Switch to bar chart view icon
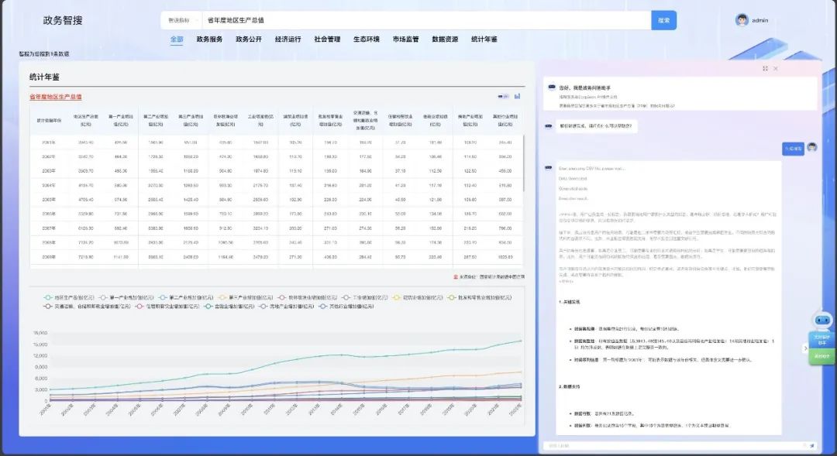837x456 pixels. coord(517,97)
